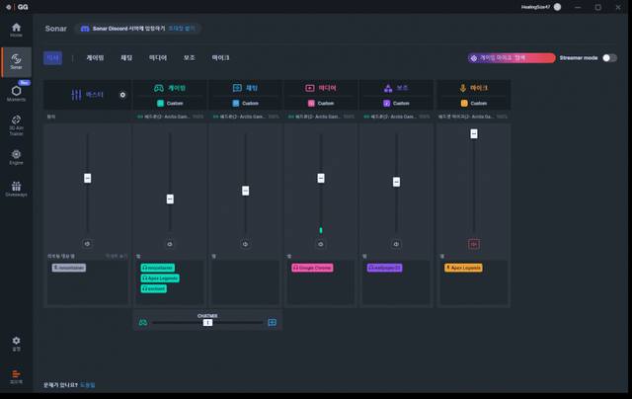
Task: Click the Google Chrome app tag in 미디어
Action: (x=312, y=268)
